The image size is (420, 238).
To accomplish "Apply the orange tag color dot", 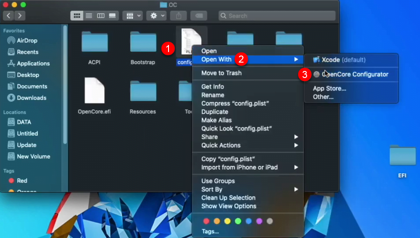I will pos(217,221).
